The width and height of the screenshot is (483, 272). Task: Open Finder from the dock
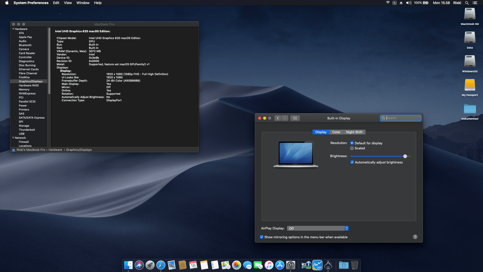pos(128,265)
